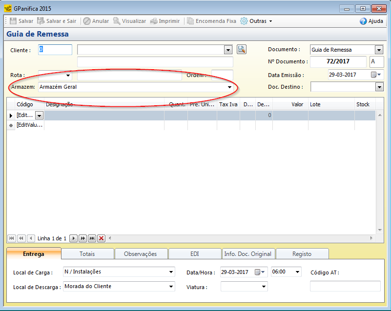The width and height of the screenshot is (391, 311).
Task: Go to the next record in the navigator
Action: [73, 238]
